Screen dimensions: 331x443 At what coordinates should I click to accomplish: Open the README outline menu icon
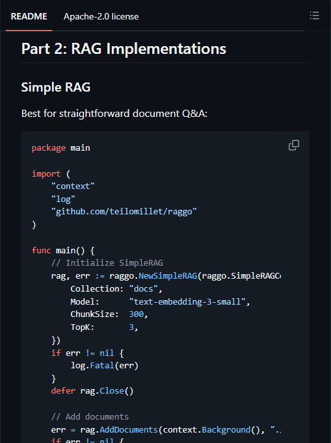tap(314, 16)
